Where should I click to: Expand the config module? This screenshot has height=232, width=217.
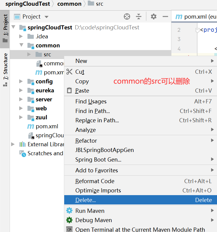pos(21,81)
